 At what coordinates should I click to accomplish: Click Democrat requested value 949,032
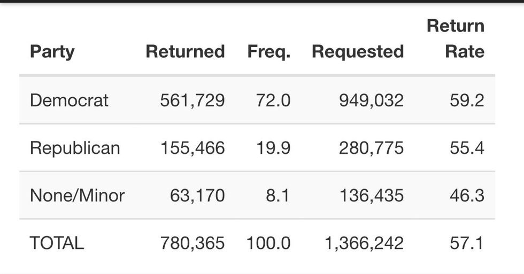(x=371, y=100)
